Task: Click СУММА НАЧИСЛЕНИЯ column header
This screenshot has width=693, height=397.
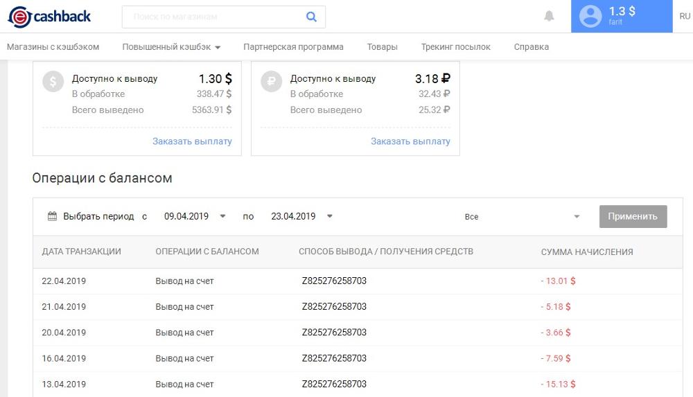Action: [x=587, y=252]
